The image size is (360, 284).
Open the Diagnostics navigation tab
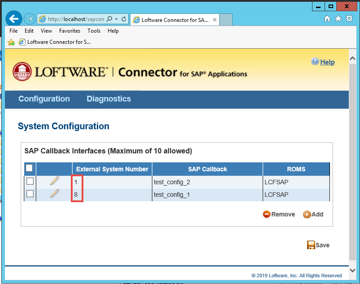(x=108, y=99)
